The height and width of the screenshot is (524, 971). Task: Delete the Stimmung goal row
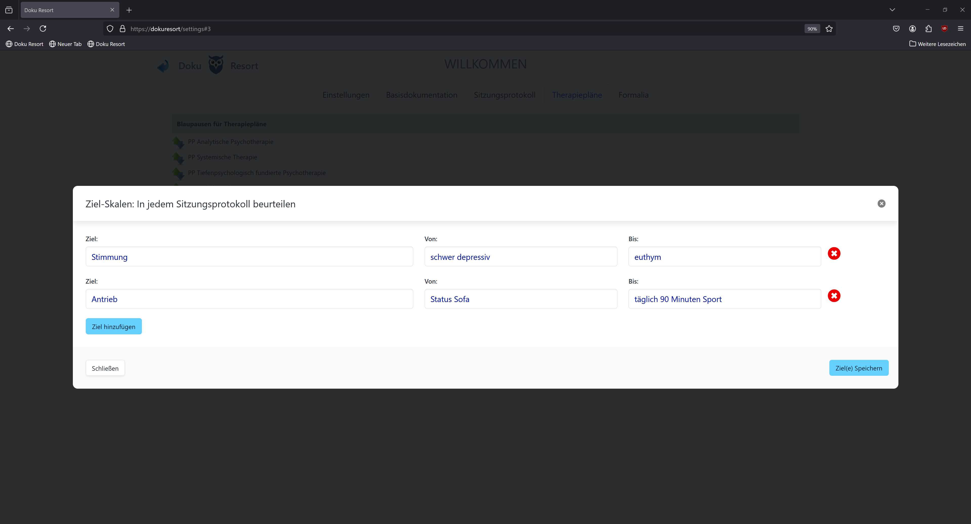coord(834,253)
